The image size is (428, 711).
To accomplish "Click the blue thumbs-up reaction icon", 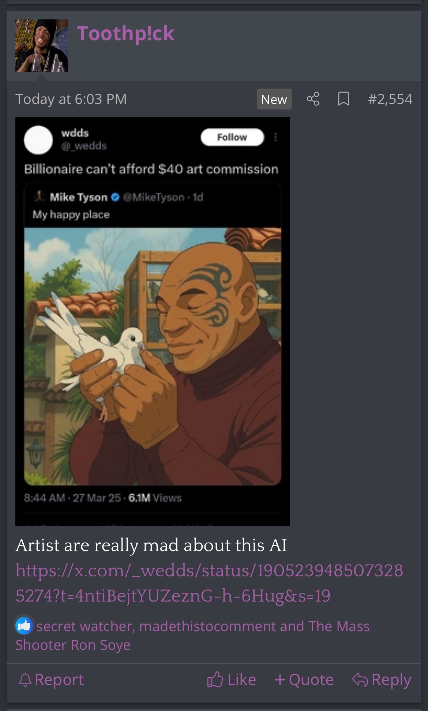I will pyautogui.click(x=24, y=626).
